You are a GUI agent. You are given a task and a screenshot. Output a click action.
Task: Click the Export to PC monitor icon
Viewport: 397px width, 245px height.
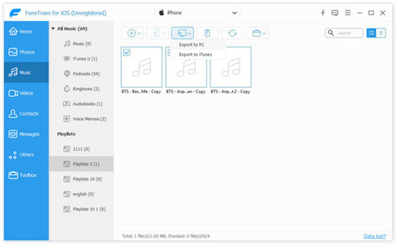181,33
